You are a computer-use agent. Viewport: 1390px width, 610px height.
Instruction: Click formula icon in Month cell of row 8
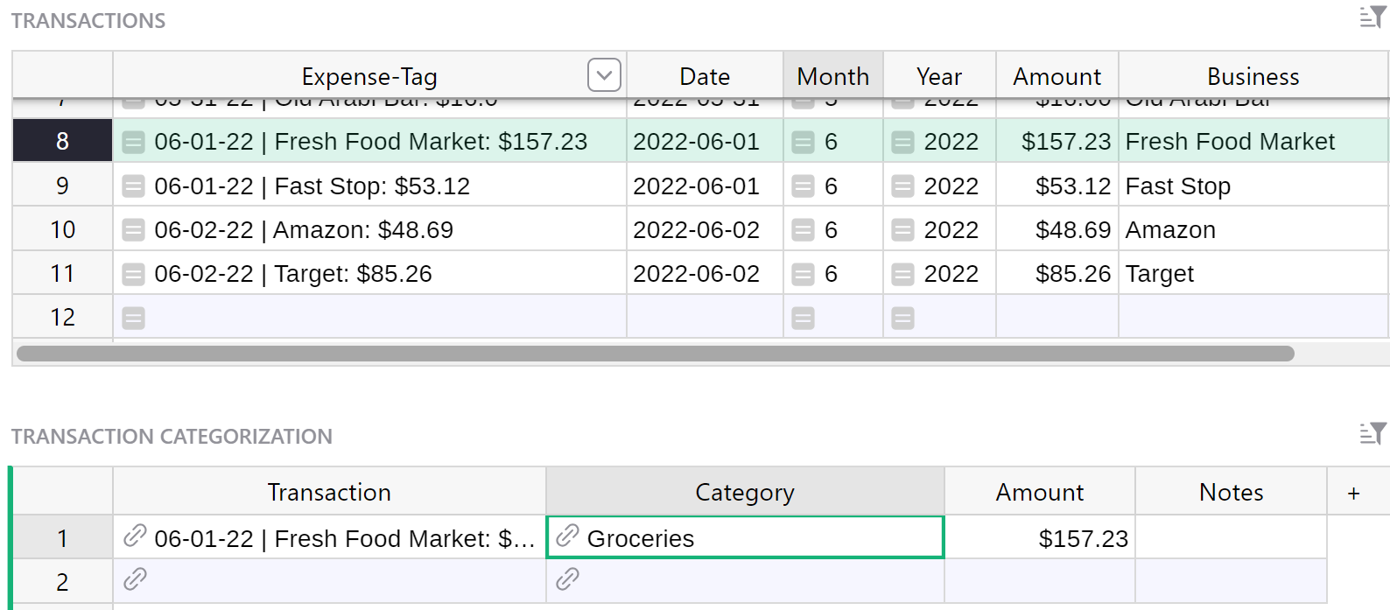point(803,142)
